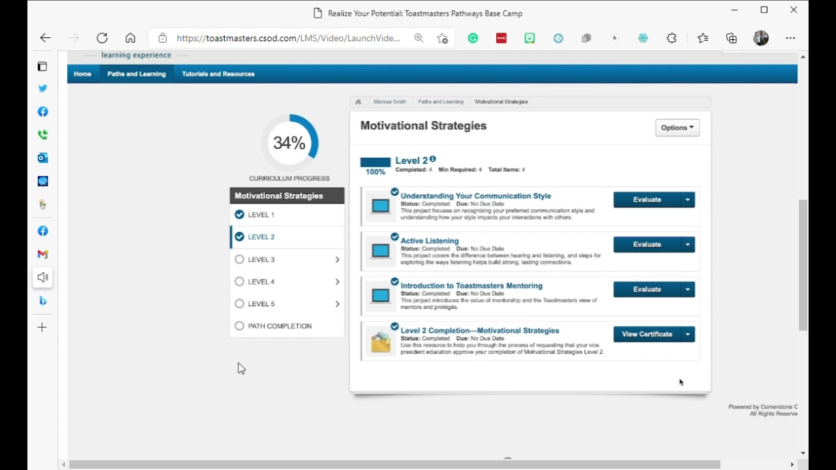Screen dimensions: 836x470
Task: Open green phone shortcut in sidebar
Action: coord(42,135)
